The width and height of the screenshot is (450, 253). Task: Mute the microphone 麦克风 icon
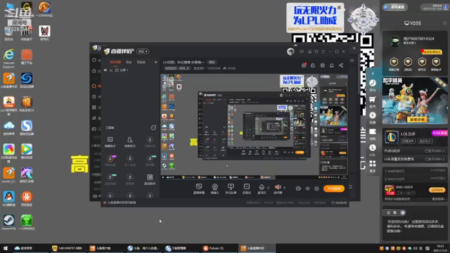tap(262, 189)
